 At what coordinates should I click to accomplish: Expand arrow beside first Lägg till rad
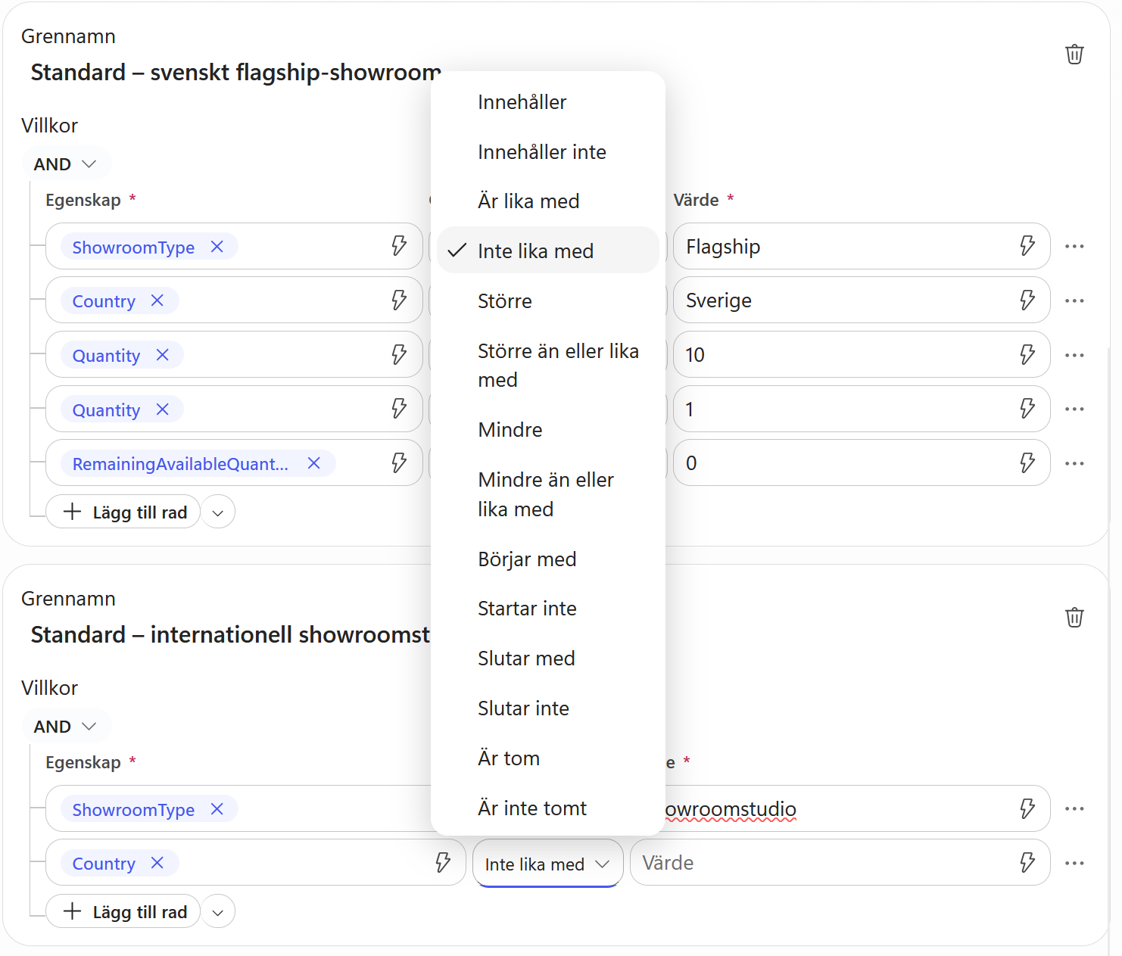tap(218, 512)
